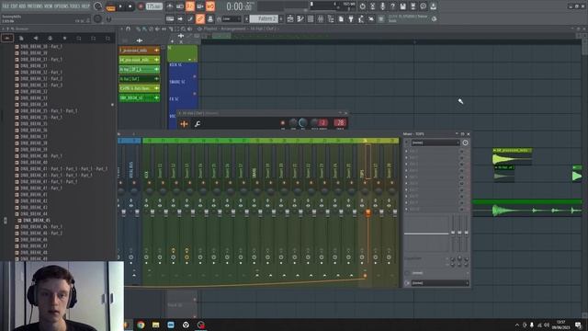
Task: Open the Pattern 2 selector
Action: (264, 18)
